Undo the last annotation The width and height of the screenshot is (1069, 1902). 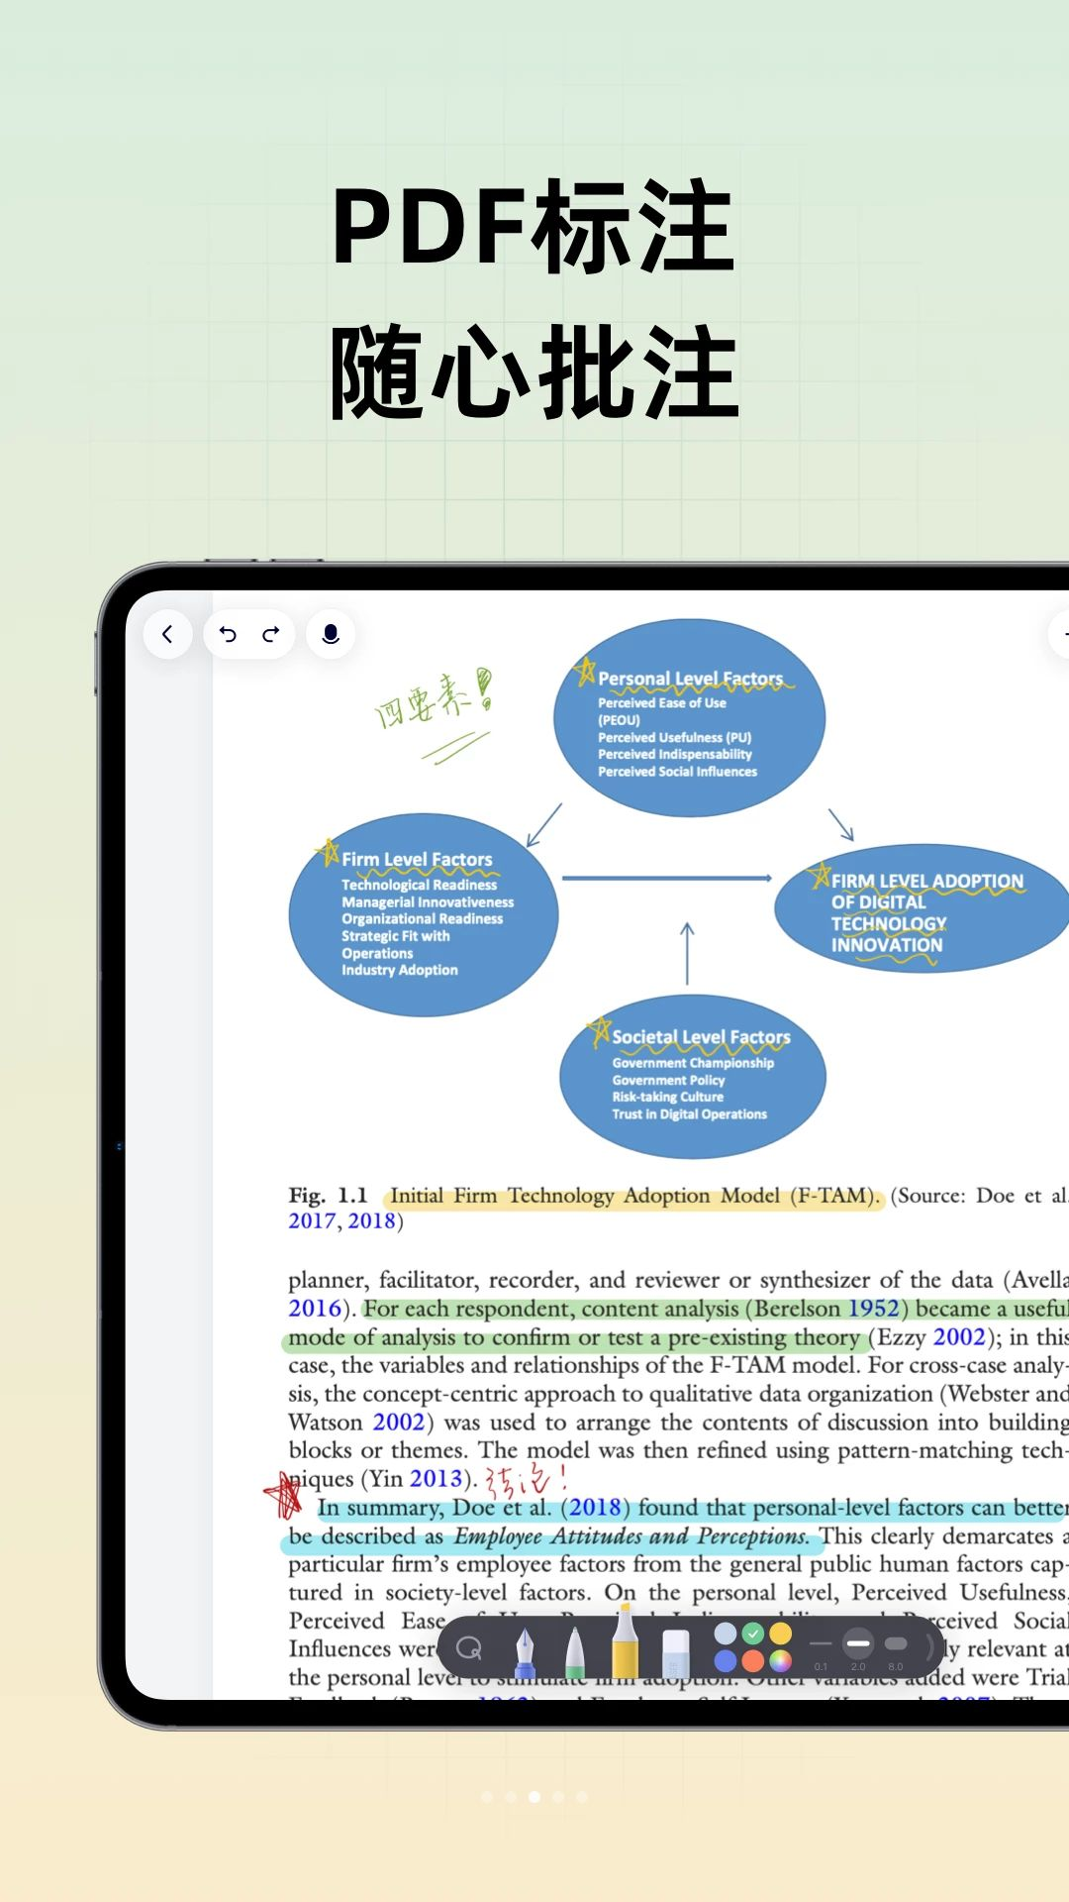coord(228,634)
